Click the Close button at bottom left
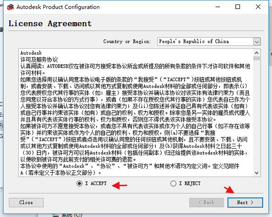Image resolution: width=272 pixels, height=217 pixels. click(26, 203)
